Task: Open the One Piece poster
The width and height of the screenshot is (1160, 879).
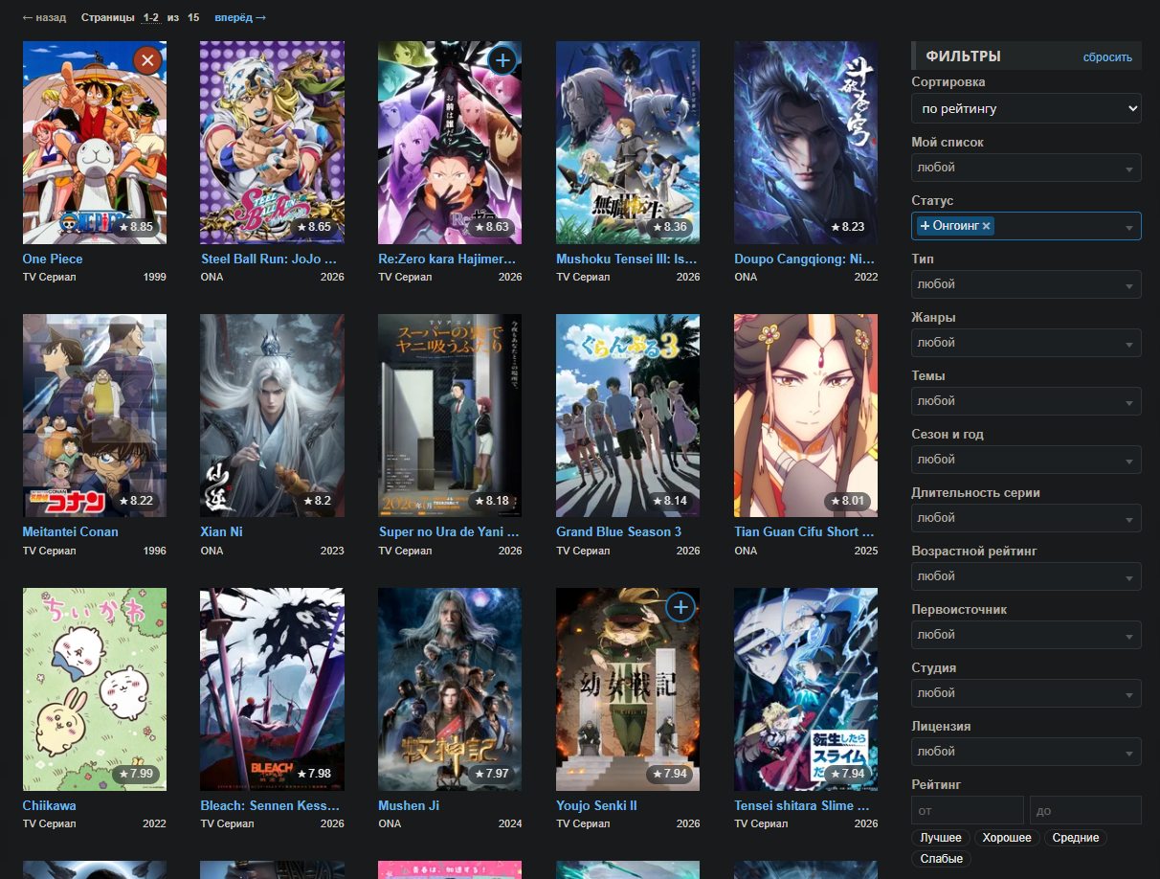Action: click(x=94, y=143)
